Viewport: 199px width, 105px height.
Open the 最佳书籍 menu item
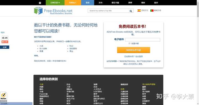(x=115, y=3)
